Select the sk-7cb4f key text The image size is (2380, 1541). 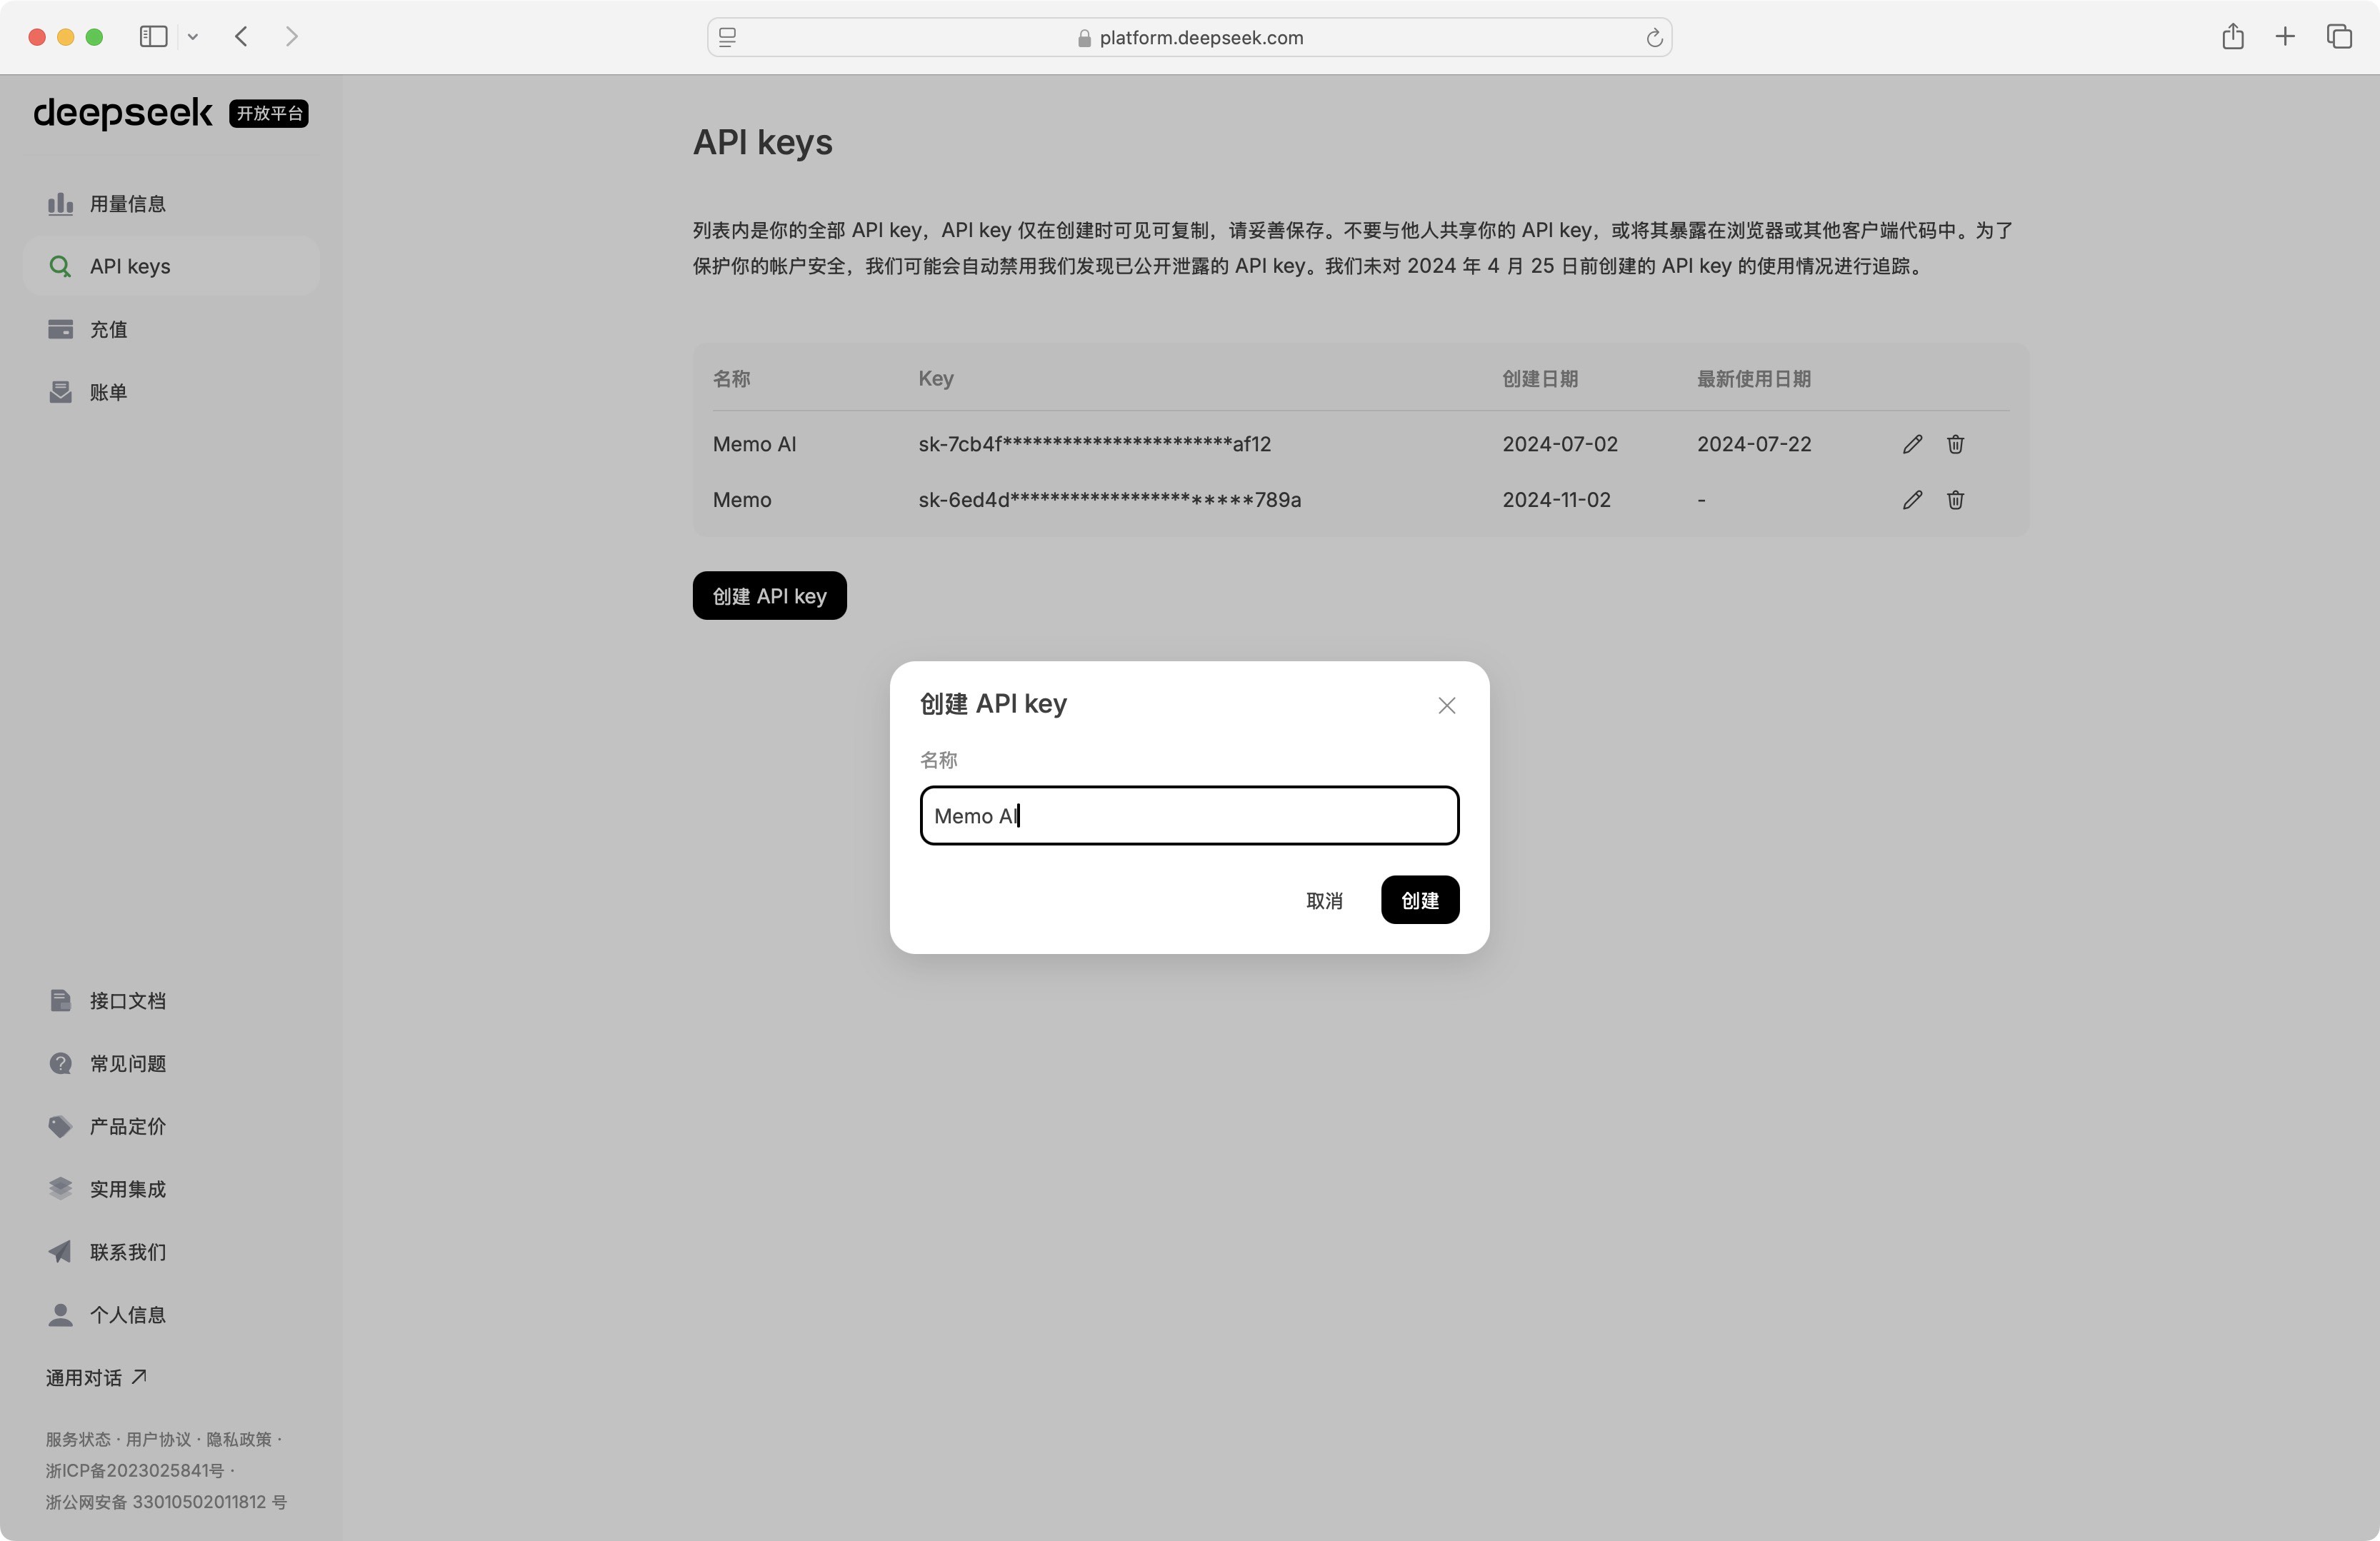pyautogui.click(x=1095, y=444)
